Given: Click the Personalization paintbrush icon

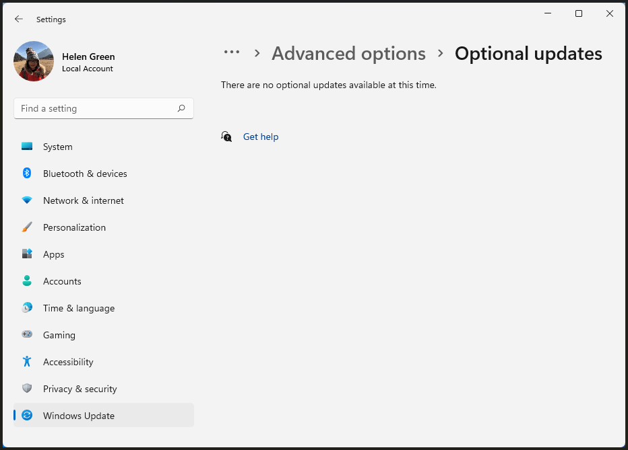Looking at the screenshot, I should (27, 227).
